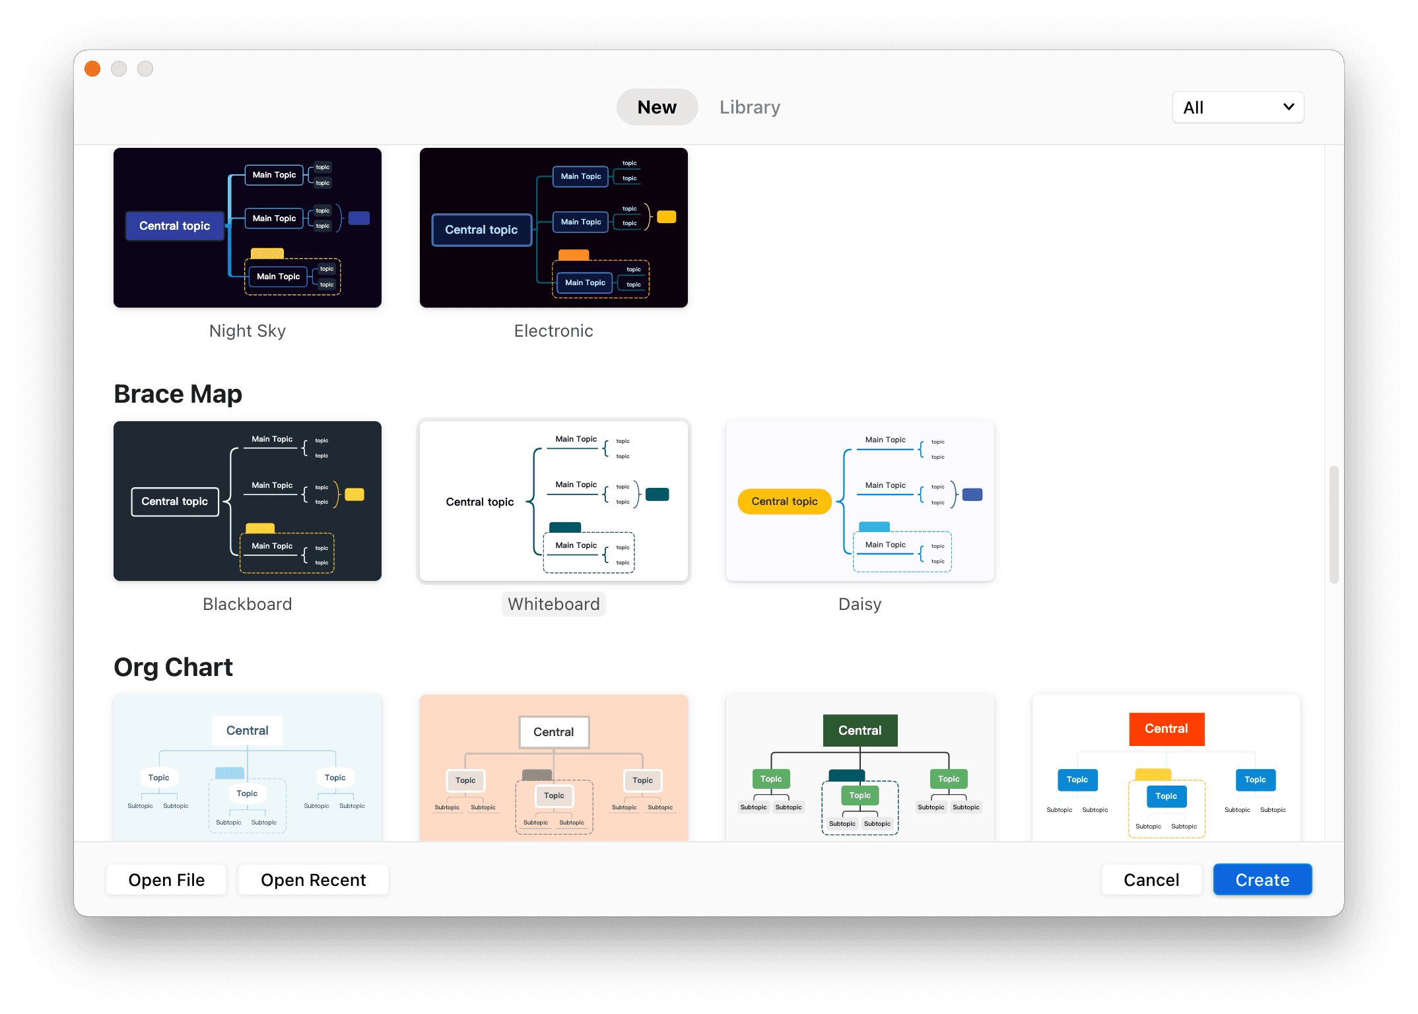This screenshot has width=1418, height=1014.
Task: Click the Electronic label
Action: click(x=554, y=331)
